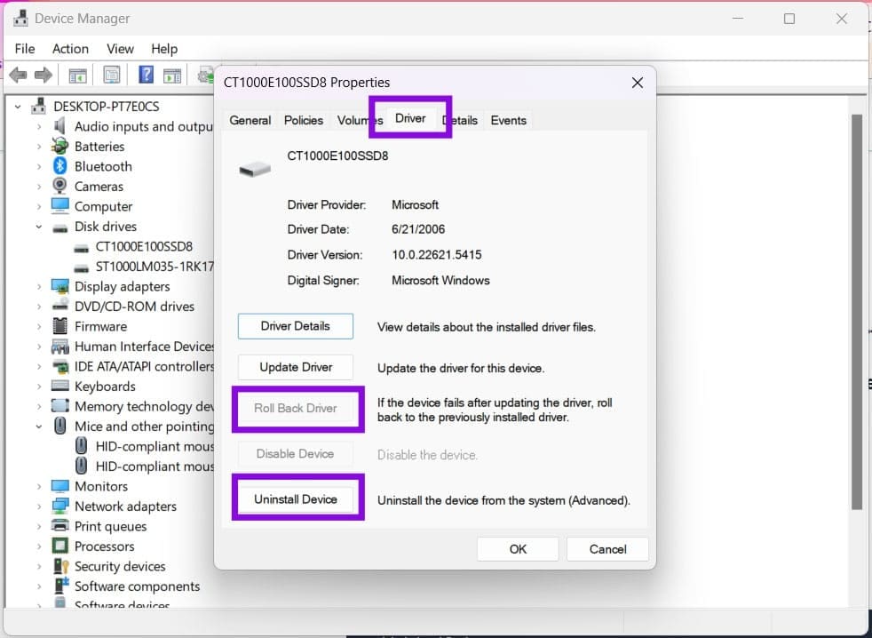Click the Monitors icon
The image size is (872, 638).
click(60, 486)
